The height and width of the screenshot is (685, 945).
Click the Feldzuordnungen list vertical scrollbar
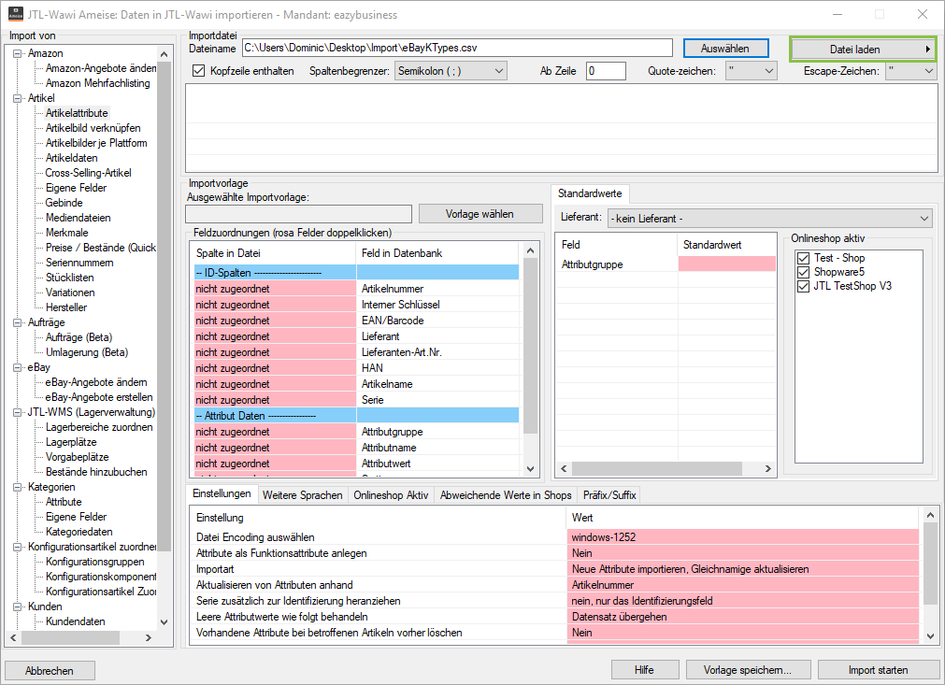(530, 345)
